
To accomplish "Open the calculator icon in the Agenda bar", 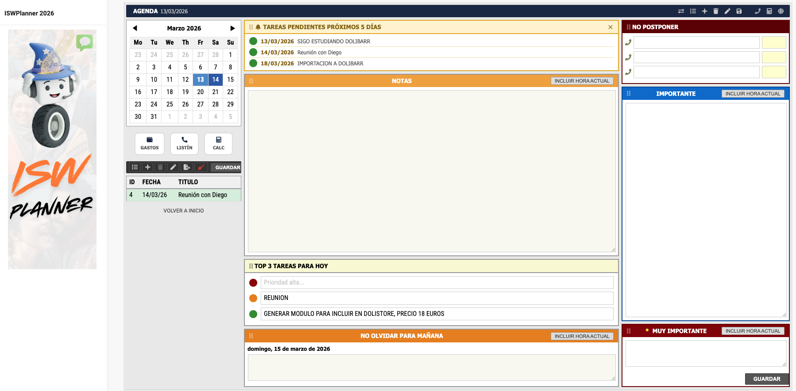I will pyautogui.click(x=769, y=11).
